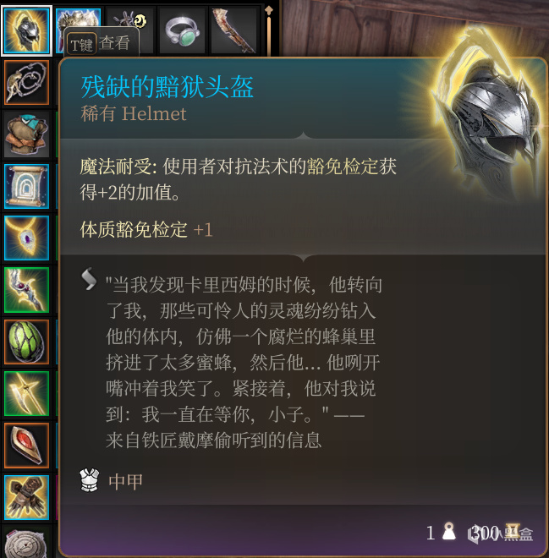Screen dimensions: 549x558
Task: Click the blue portal scroll item
Action: point(27,186)
